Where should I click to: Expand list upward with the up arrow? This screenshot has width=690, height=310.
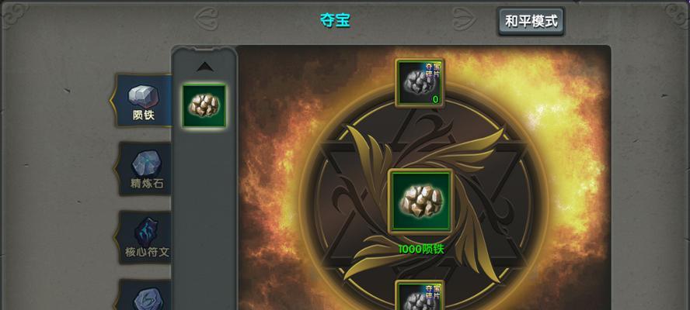(x=204, y=67)
